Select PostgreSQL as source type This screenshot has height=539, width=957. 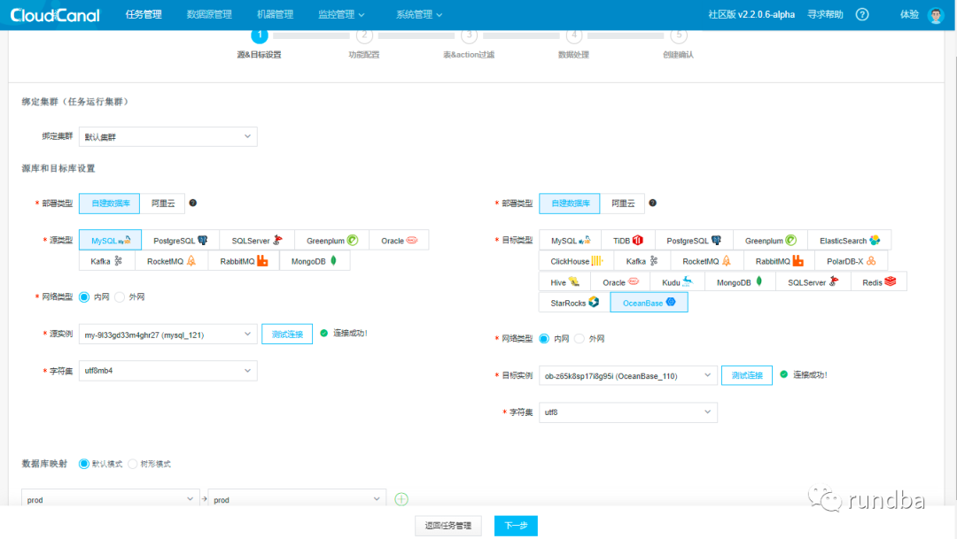point(180,240)
